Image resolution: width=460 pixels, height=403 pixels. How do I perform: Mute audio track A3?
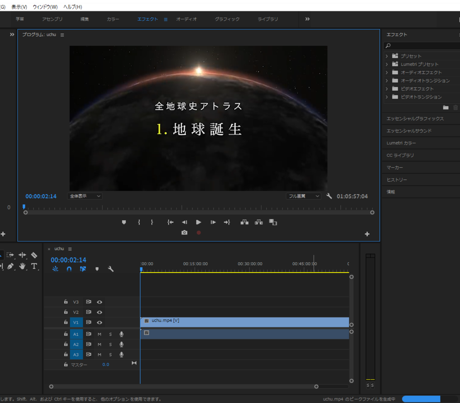[x=99, y=355]
